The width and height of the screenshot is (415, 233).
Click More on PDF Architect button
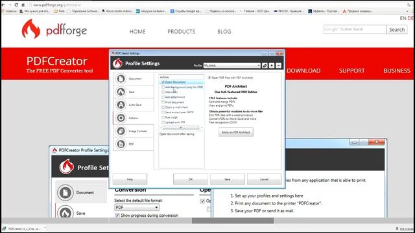pos(236,132)
